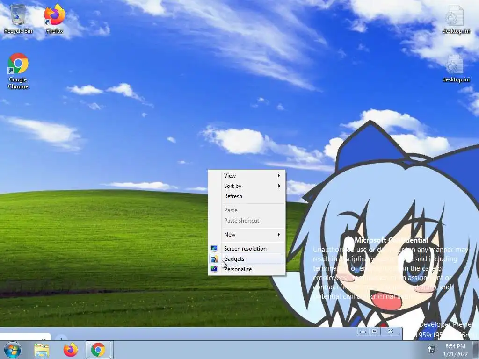The height and width of the screenshot is (359, 479).
Task: Open the Windows Start orb
Action: tap(12, 350)
